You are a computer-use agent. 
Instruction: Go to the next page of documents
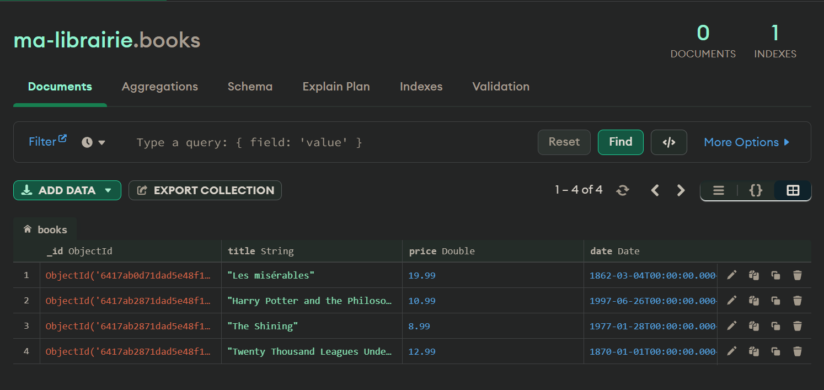point(681,190)
